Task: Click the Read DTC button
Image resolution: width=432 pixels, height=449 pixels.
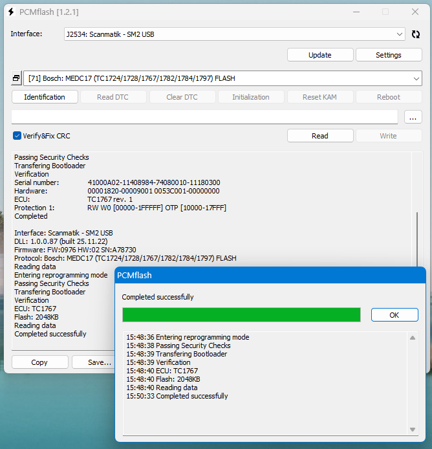Action: coord(113,97)
